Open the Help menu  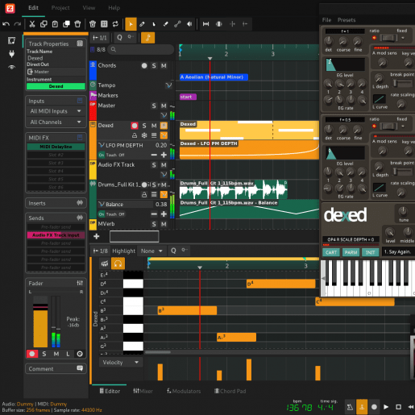coord(114,8)
